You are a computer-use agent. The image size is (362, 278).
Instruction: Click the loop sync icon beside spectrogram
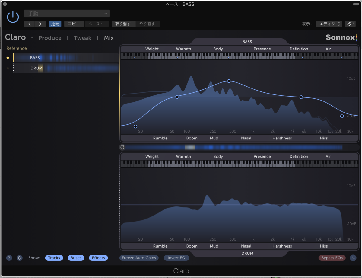click(122, 147)
